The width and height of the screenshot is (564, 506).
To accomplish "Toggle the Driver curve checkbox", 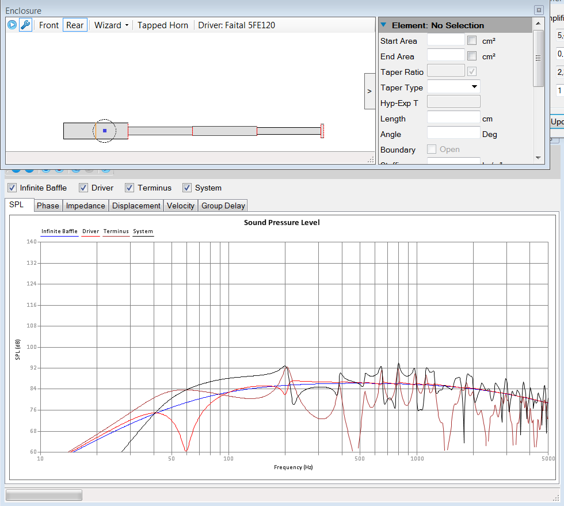I will tap(83, 188).
